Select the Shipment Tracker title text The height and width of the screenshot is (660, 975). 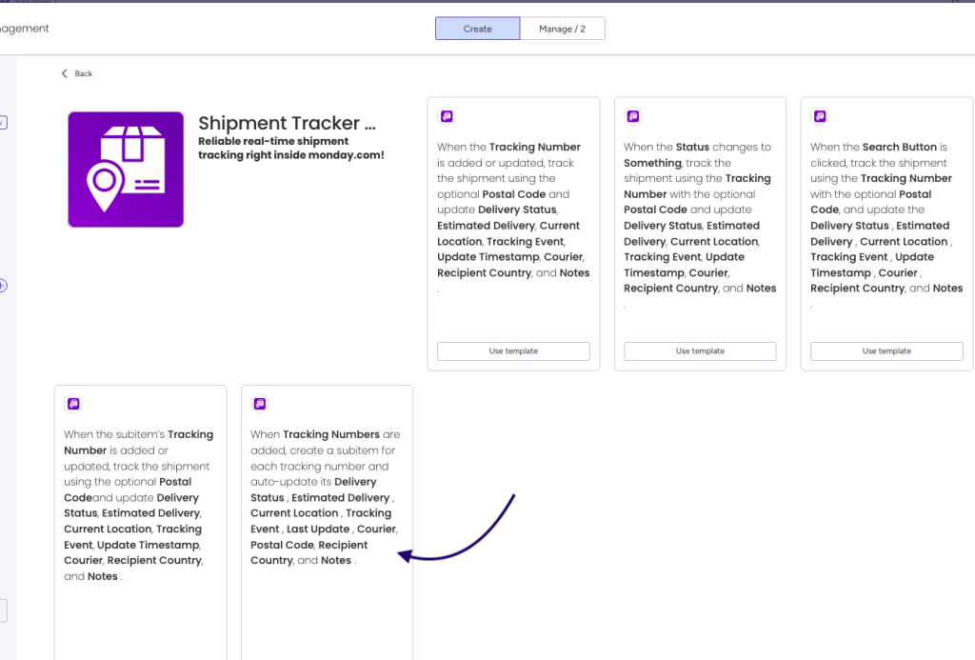(287, 123)
